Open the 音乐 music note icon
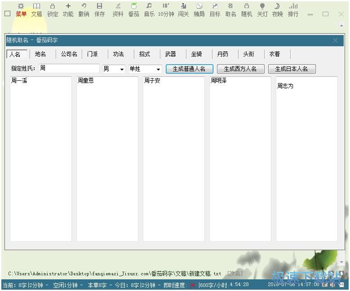The image size is (350, 291). point(149,6)
